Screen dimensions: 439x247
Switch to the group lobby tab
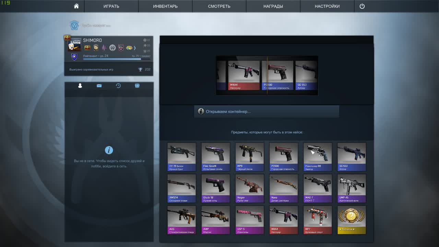[x=137, y=86]
